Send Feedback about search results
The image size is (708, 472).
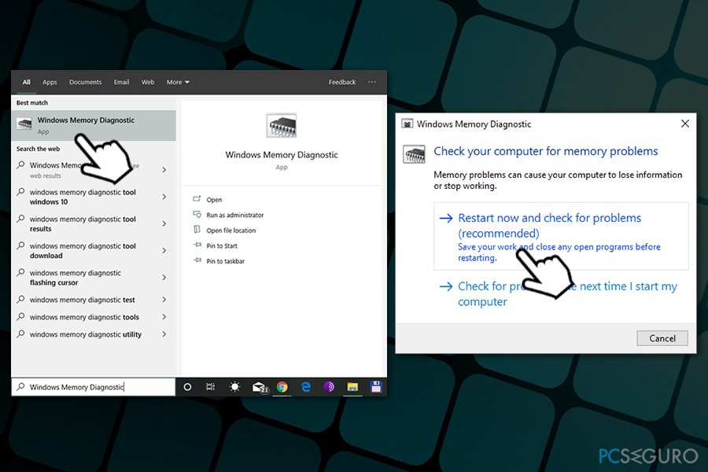(x=342, y=82)
